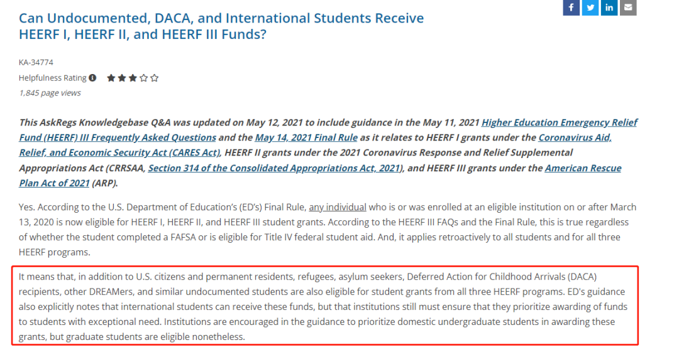Share the article by email envelope icon
The image size is (679, 350).
[x=628, y=8]
